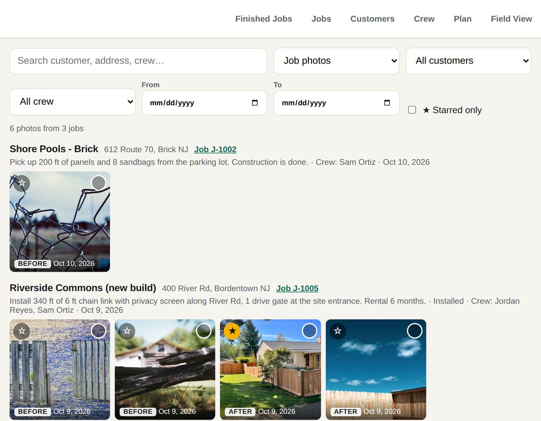Click the To date input field
This screenshot has height=421, width=541.
[x=336, y=103]
